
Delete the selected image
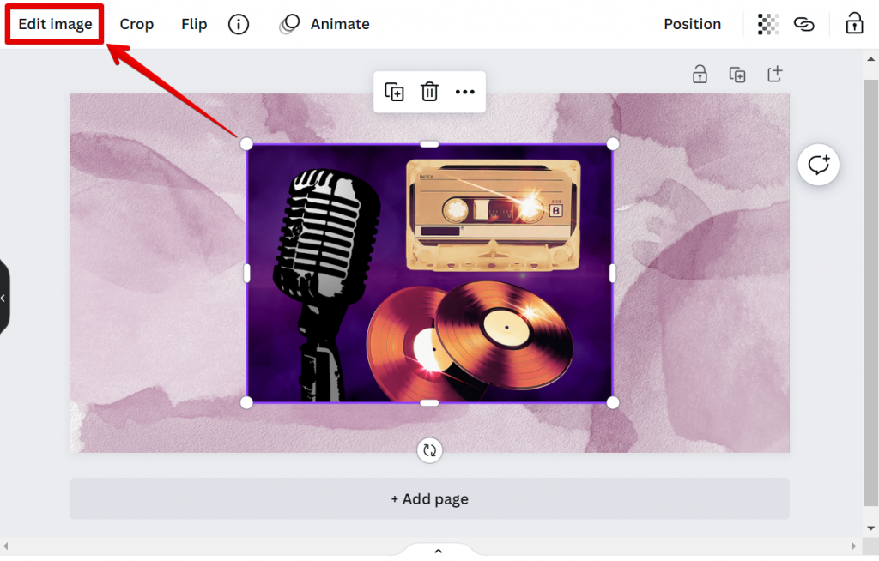pyautogui.click(x=429, y=92)
